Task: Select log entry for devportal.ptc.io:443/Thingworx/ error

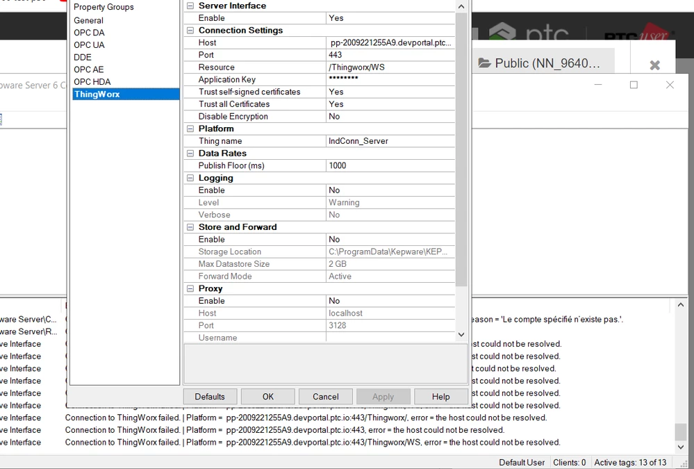Action: point(306,418)
